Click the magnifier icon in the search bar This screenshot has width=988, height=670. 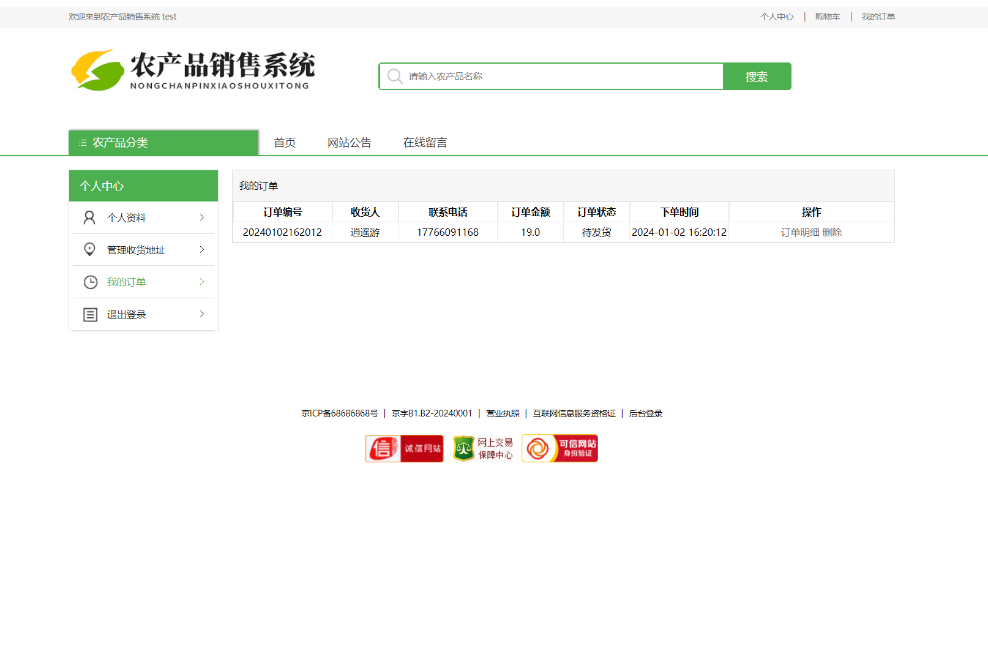coord(394,76)
